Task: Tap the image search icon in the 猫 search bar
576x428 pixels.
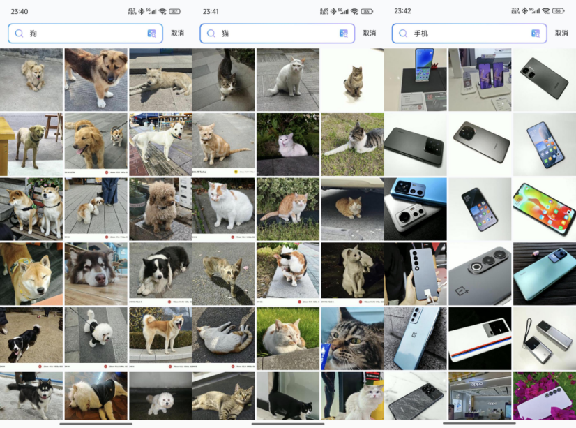Action: 344,34
